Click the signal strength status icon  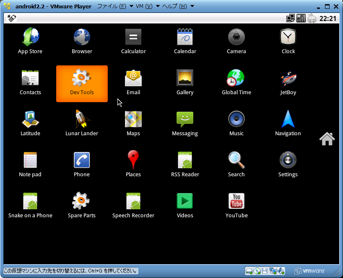[301, 18]
